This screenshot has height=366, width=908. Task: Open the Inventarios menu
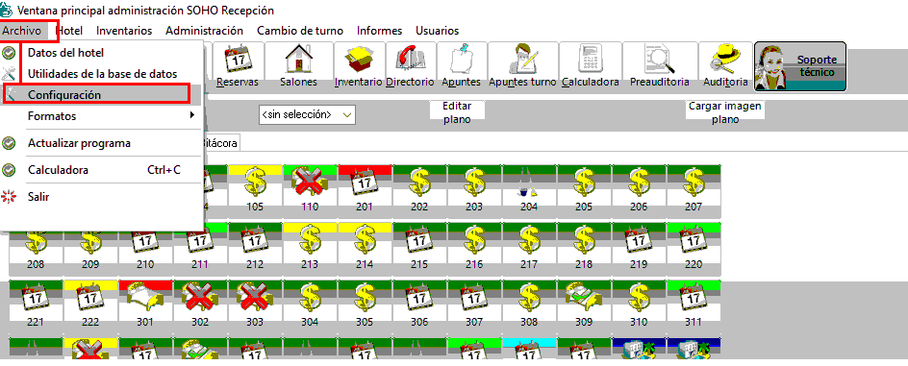pyautogui.click(x=124, y=31)
